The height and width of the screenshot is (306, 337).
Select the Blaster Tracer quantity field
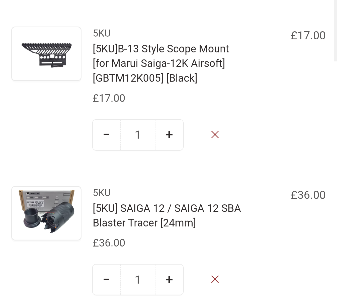[138, 279]
